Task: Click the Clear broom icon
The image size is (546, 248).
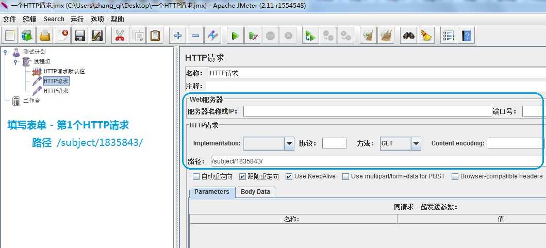Action: point(368,36)
